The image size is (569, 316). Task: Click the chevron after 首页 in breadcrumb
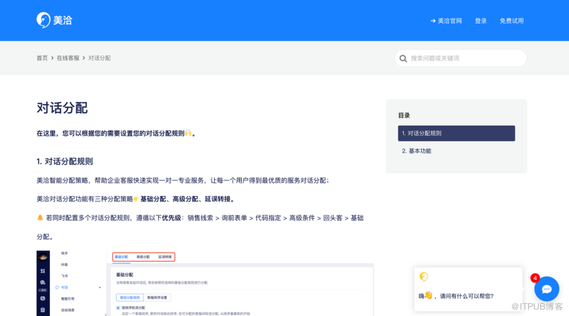(x=52, y=58)
